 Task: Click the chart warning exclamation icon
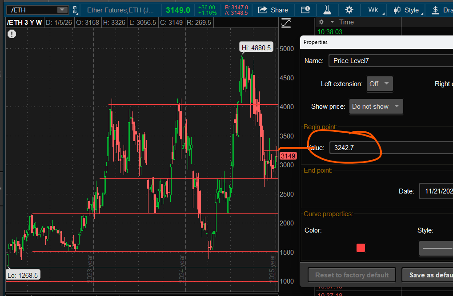coord(12,34)
